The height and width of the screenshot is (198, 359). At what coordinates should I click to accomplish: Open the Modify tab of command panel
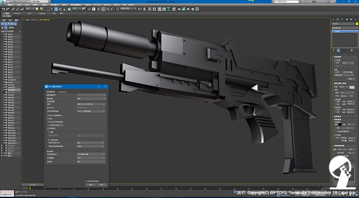tap(337, 20)
